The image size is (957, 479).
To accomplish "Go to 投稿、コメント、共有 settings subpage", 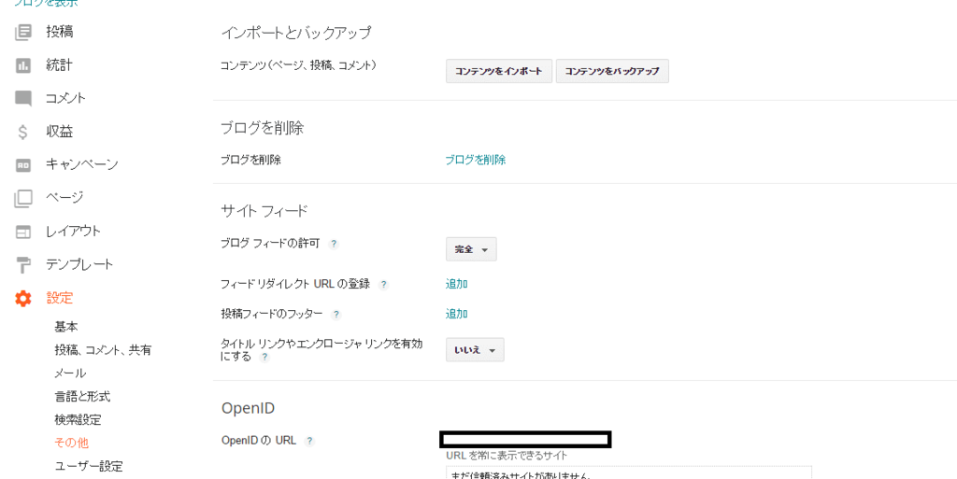I will coord(103,350).
